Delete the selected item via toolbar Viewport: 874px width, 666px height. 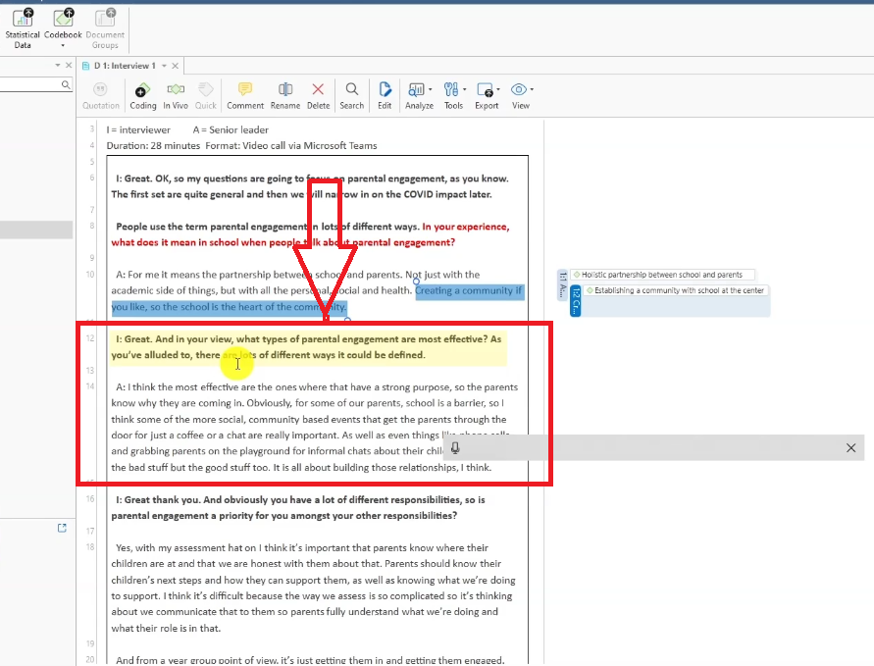tap(318, 94)
